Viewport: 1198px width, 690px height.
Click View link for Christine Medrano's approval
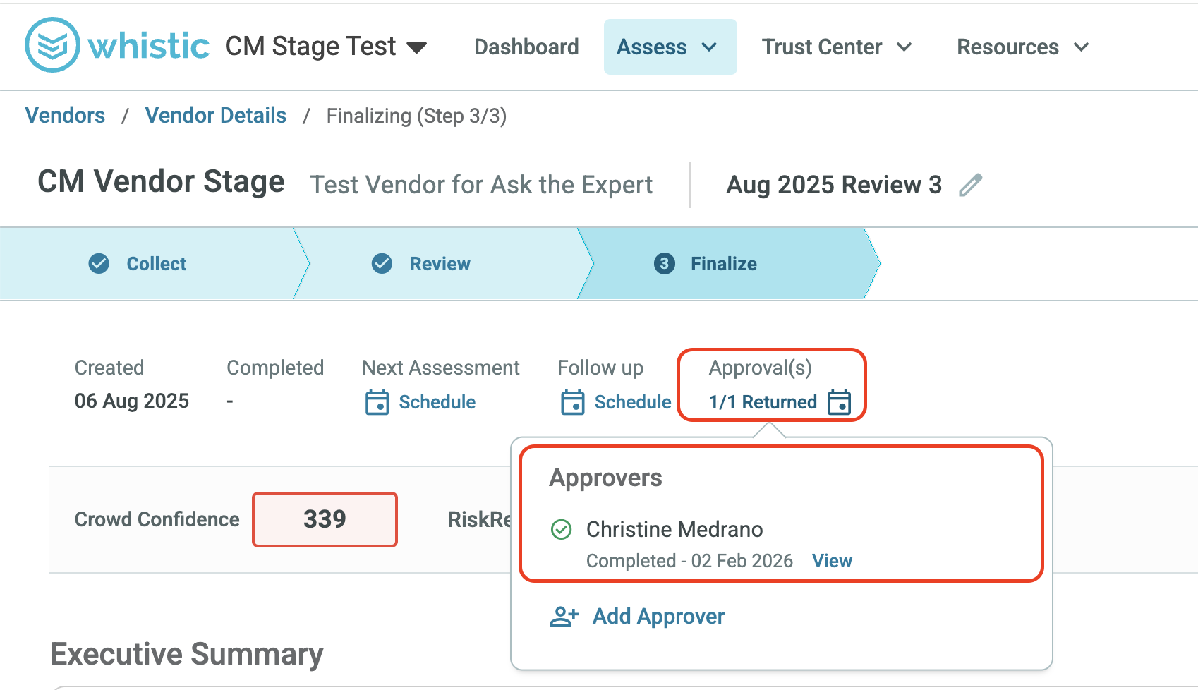coord(832,561)
